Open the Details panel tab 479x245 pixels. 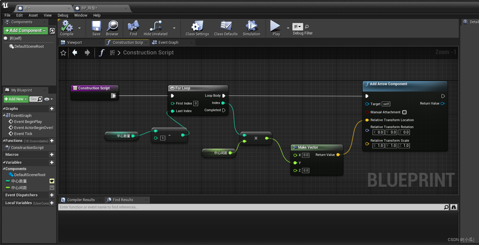pos(471,22)
